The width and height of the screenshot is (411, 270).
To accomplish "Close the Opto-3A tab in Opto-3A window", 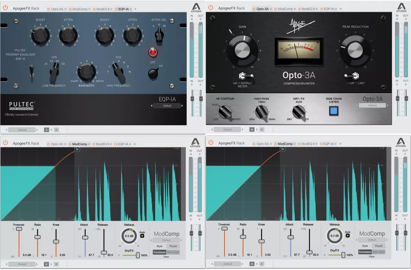I will [x=271, y=9].
